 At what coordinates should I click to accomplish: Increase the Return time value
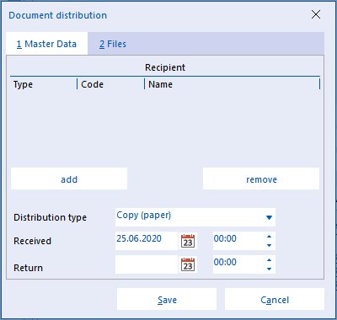point(269,260)
